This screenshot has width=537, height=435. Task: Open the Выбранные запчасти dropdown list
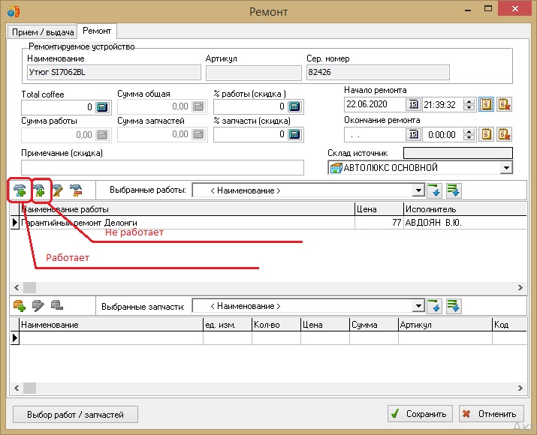pos(418,306)
